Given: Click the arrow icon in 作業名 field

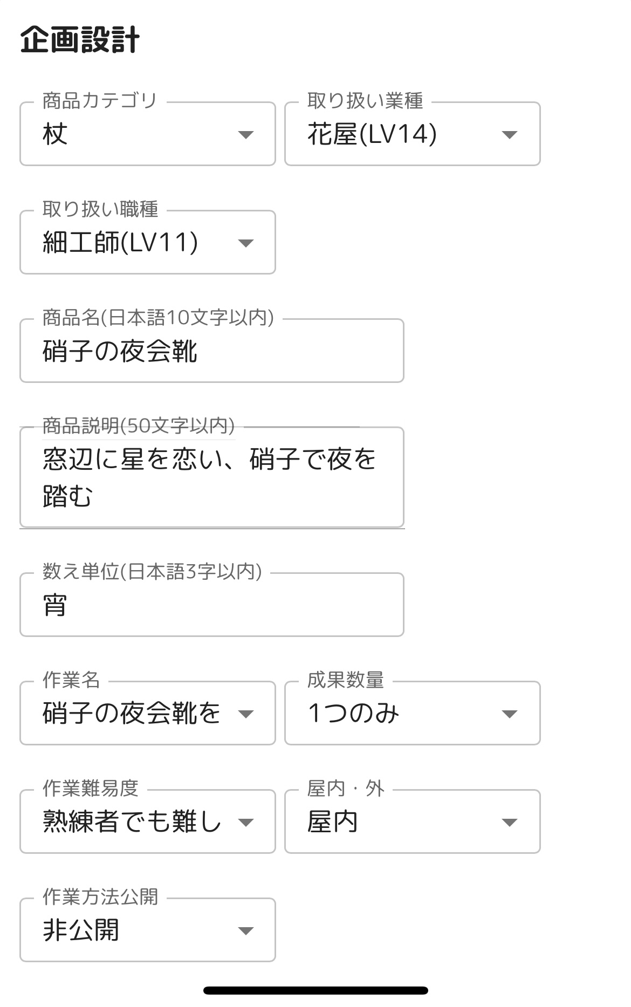Looking at the screenshot, I should tap(246, 714).
